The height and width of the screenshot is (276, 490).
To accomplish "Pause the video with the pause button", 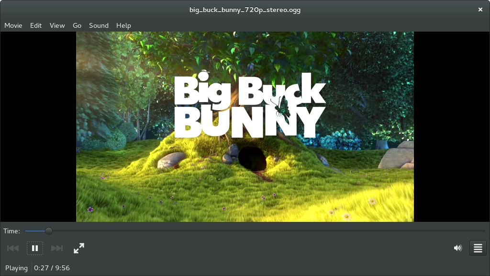I will 34,248.
